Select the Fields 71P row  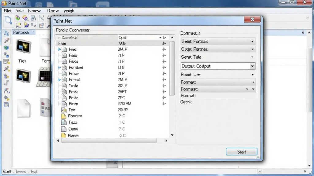(112, 55)
